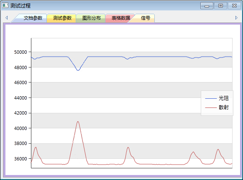Click the blue 光阻 legend line sample
Screen dimensions: 243x180
(211, 98)
